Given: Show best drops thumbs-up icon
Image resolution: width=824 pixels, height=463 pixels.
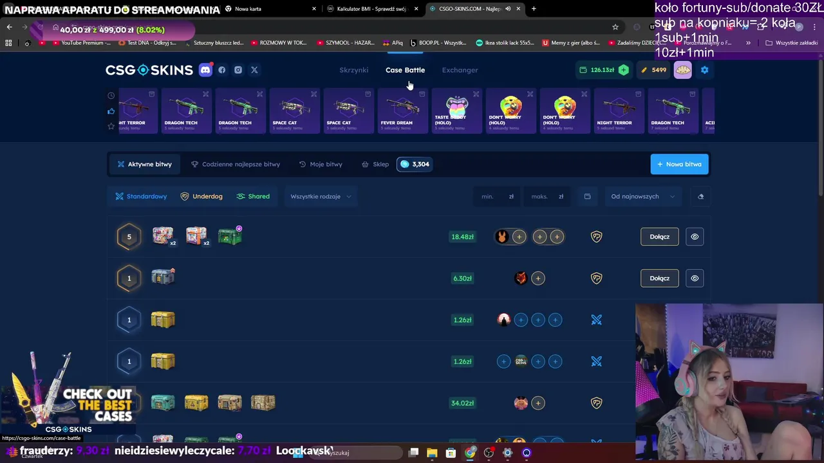Looking at the screenshot, I should click(111, 111).
